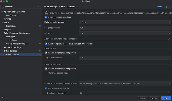Select Notifications in settings tree

[x=12, y=15]
